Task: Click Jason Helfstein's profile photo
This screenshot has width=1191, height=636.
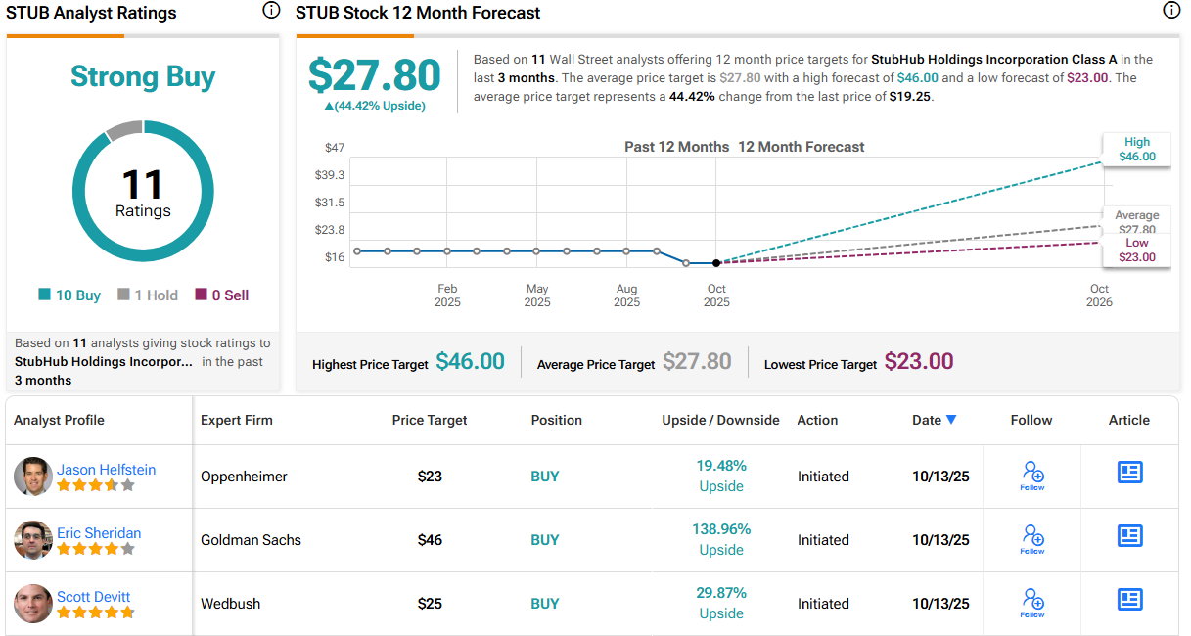Action: 33,477
